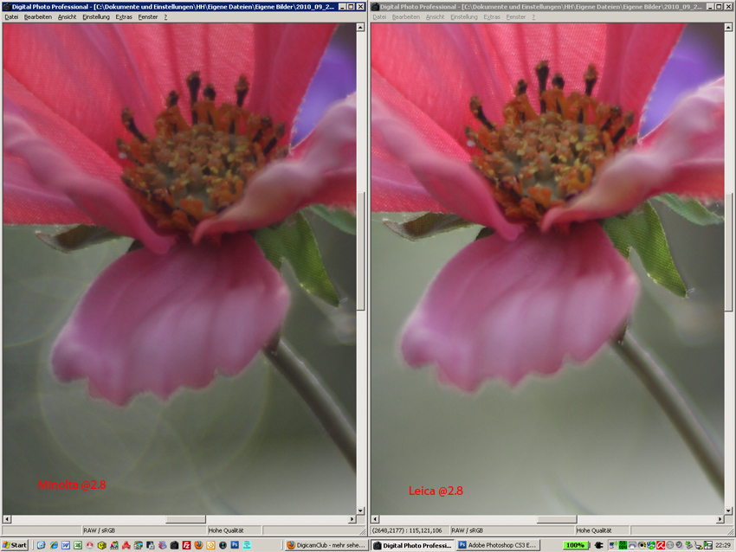Click the dark round quick launch icon
This screenshot has height=552, width=736.
[x=223, y=545]
